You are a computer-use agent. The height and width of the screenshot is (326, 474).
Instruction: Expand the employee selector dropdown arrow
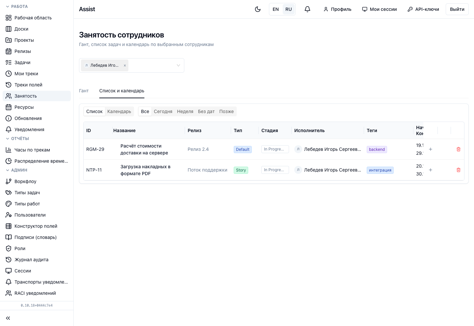coord(178,65)
